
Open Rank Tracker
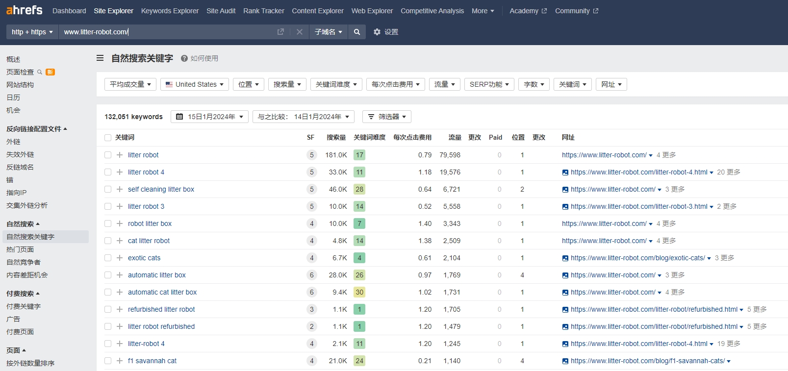pos(264,11)
